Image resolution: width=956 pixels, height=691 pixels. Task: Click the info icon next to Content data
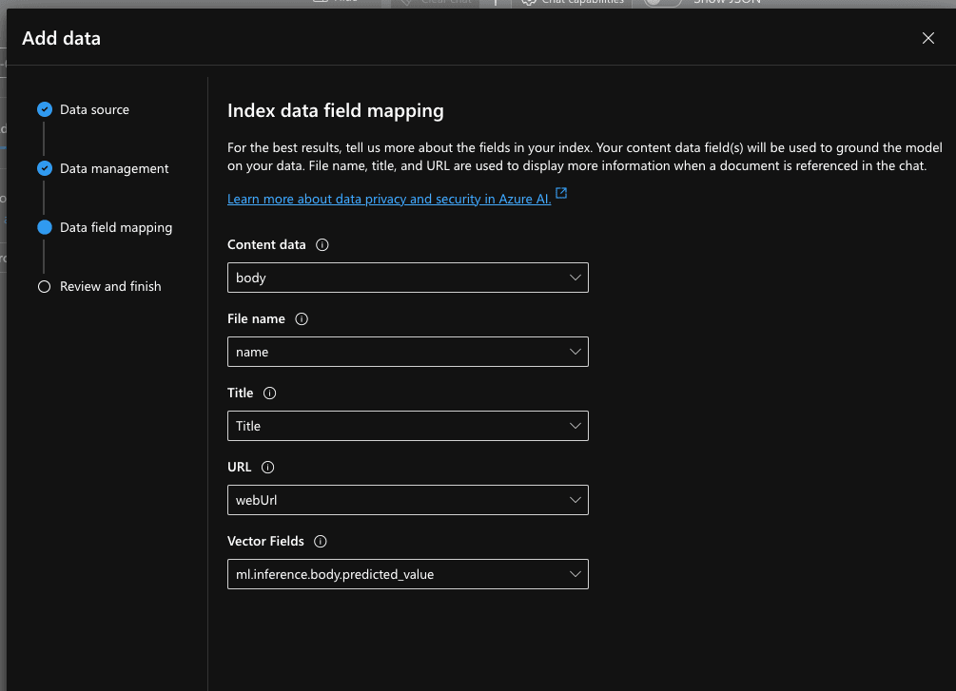tap(322, 244)
